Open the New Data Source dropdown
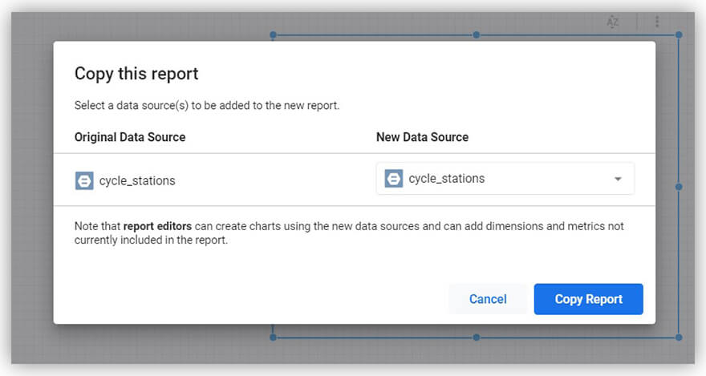The width and height of the screenshot is (706, 376). (505, 179)
